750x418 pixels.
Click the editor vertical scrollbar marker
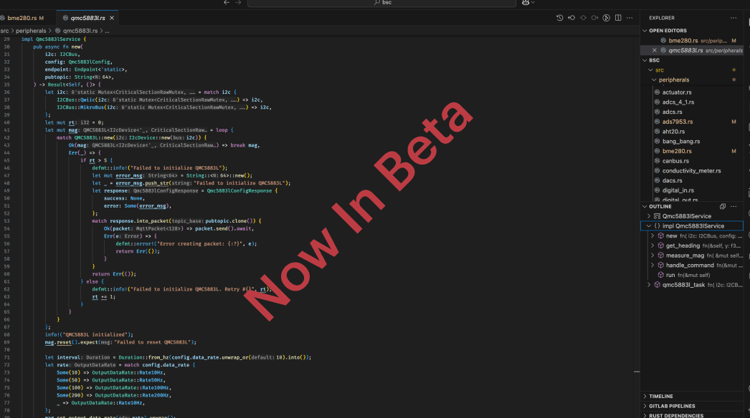click(x=637, y=371)
